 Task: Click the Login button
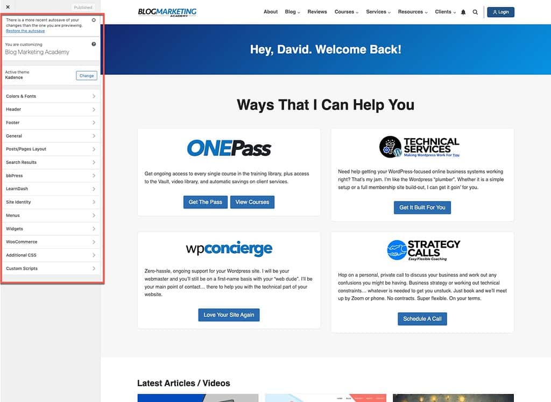coord(500,12)
